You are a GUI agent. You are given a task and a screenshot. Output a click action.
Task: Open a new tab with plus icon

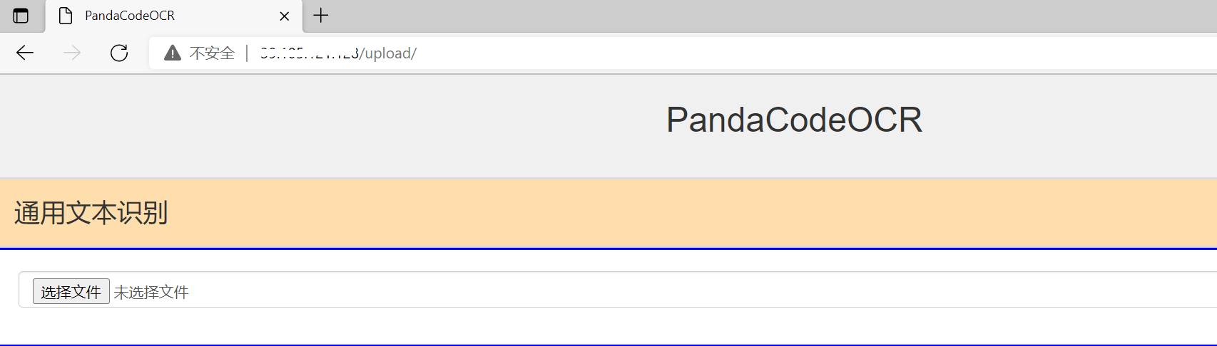pos(321,15)
